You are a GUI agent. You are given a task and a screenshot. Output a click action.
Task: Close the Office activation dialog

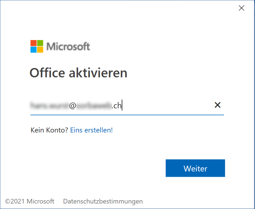(242, 8)
